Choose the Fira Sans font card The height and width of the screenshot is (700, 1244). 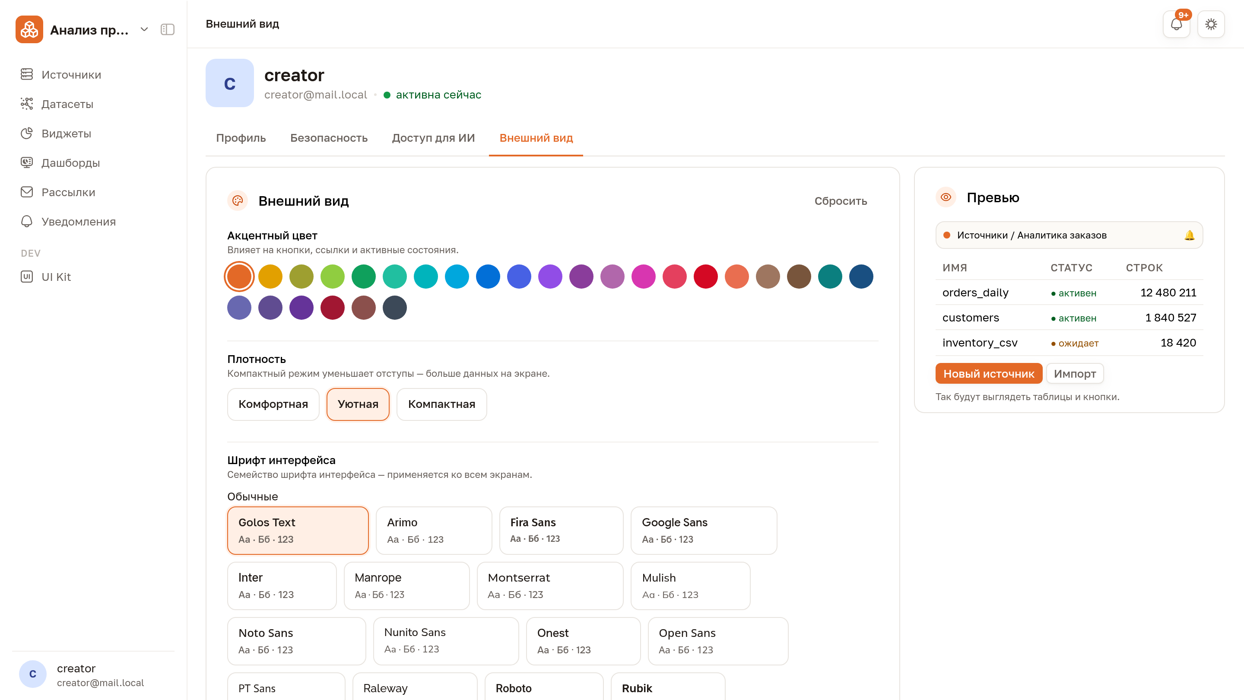[561, 531]
